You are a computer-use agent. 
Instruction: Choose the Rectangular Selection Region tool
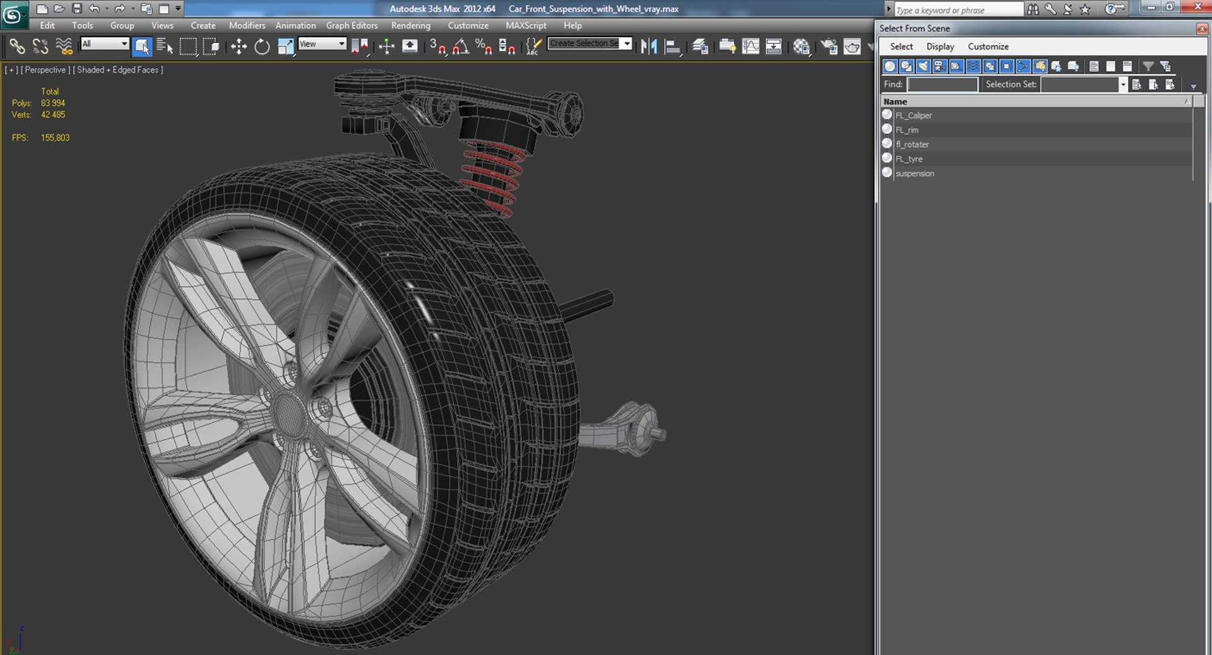tap(188, 46)
